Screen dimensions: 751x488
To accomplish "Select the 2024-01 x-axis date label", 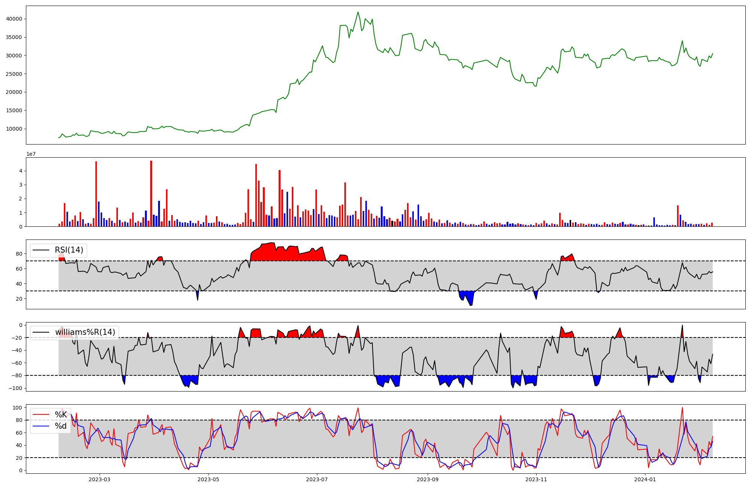I will pyautogui.click(x=645, y=479).
